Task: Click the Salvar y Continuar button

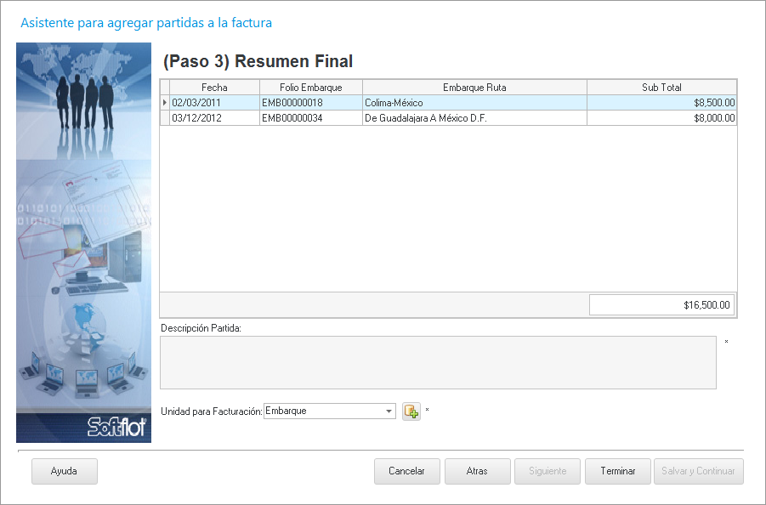Action: (698, 471)
